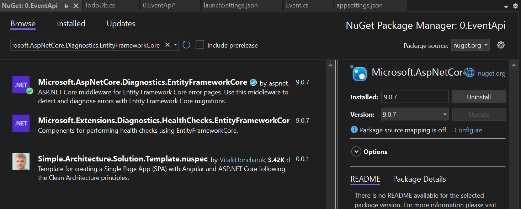521x209 pixels.
Task: Click the Installed version 9.0.7 field
Action: [x=415, y=97]
